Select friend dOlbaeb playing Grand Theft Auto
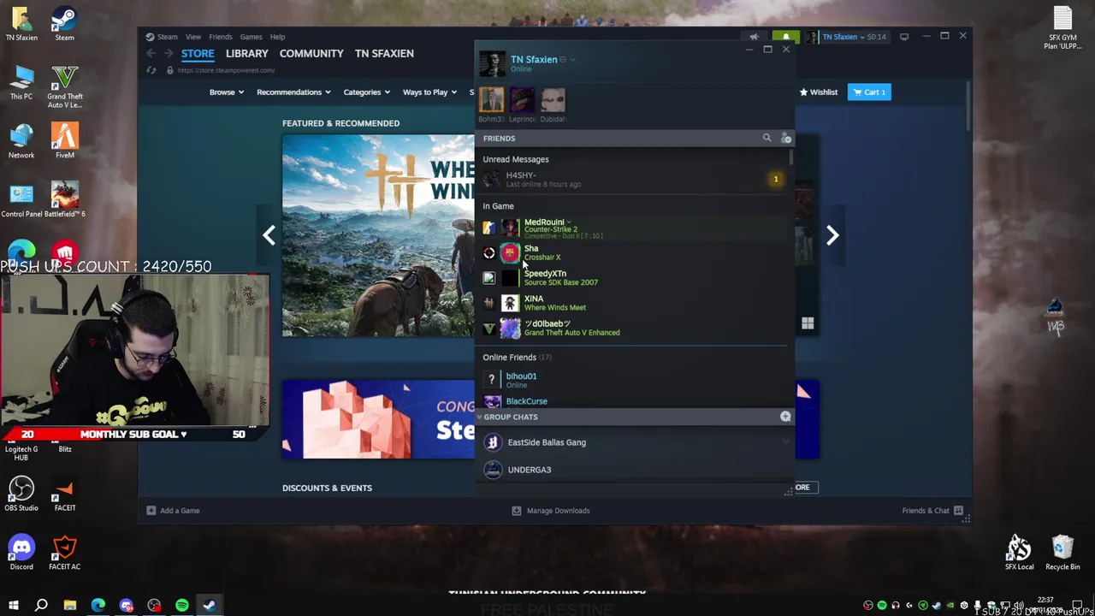The image size is (1095, 616). point(632,328)
